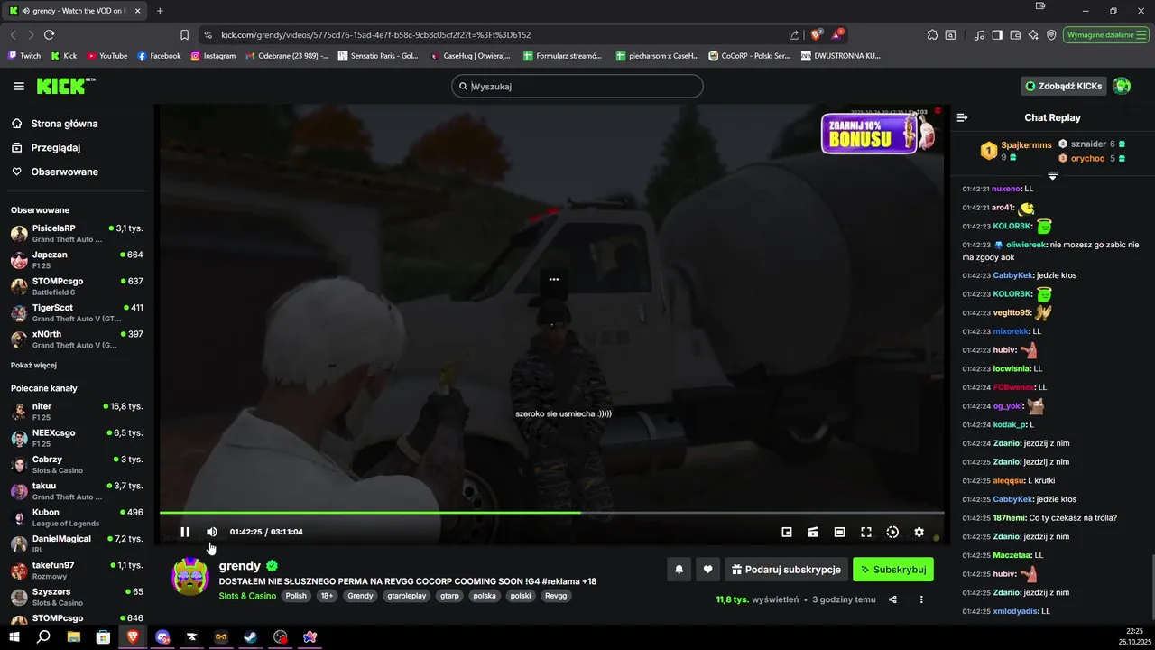Share the video via share icon
Viewport: 1155px width, 650px height.
point(892,599)
